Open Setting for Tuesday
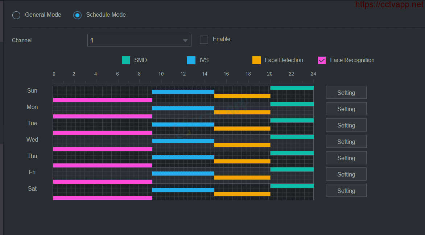 point(346,125)
